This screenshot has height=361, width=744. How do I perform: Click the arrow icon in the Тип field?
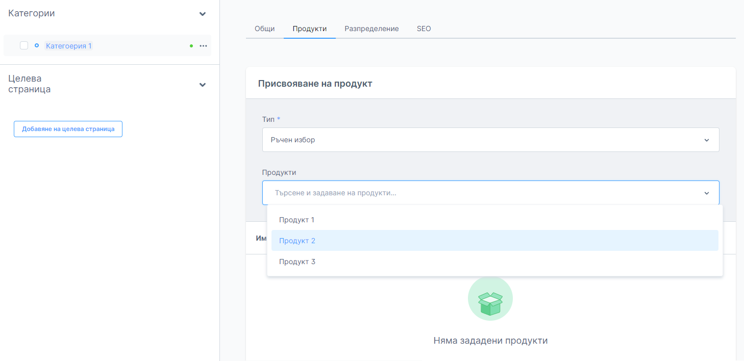click(x=707, y=140)
